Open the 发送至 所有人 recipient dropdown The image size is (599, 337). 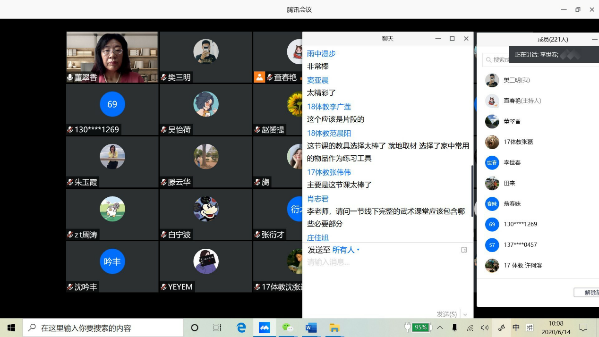pyautogui.click(x=346, y=250)
